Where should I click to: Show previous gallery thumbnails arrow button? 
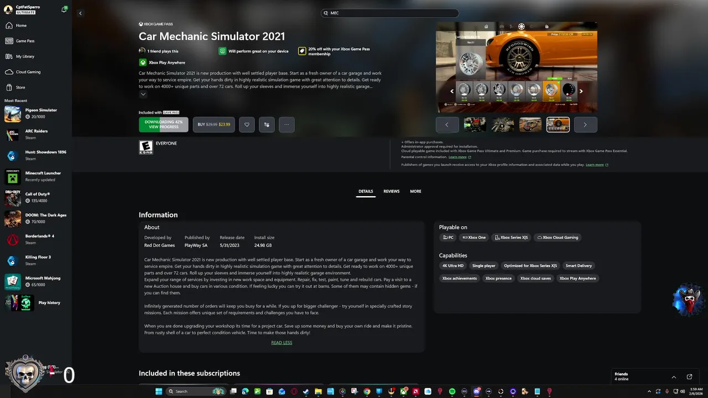click(447, 124)
